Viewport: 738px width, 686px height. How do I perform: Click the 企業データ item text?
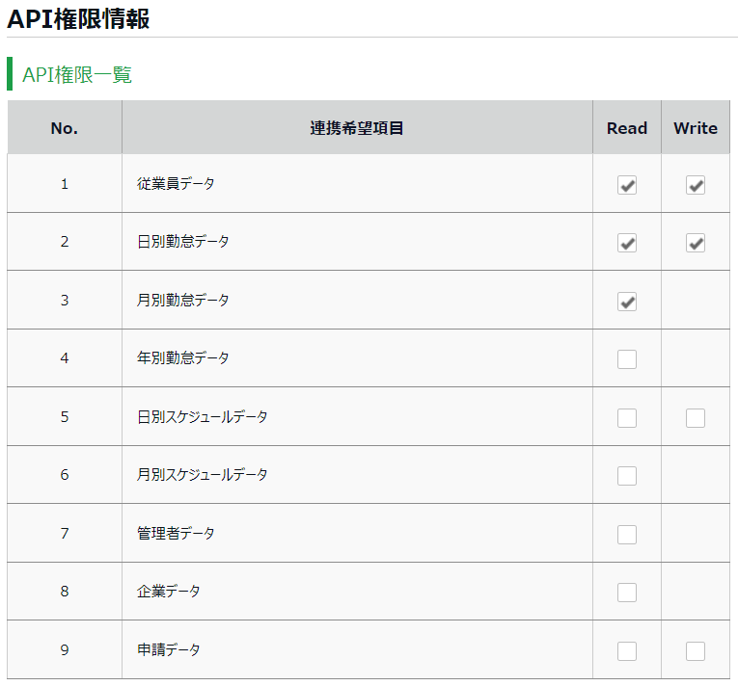pyautogui.click(x=169, y=591)
